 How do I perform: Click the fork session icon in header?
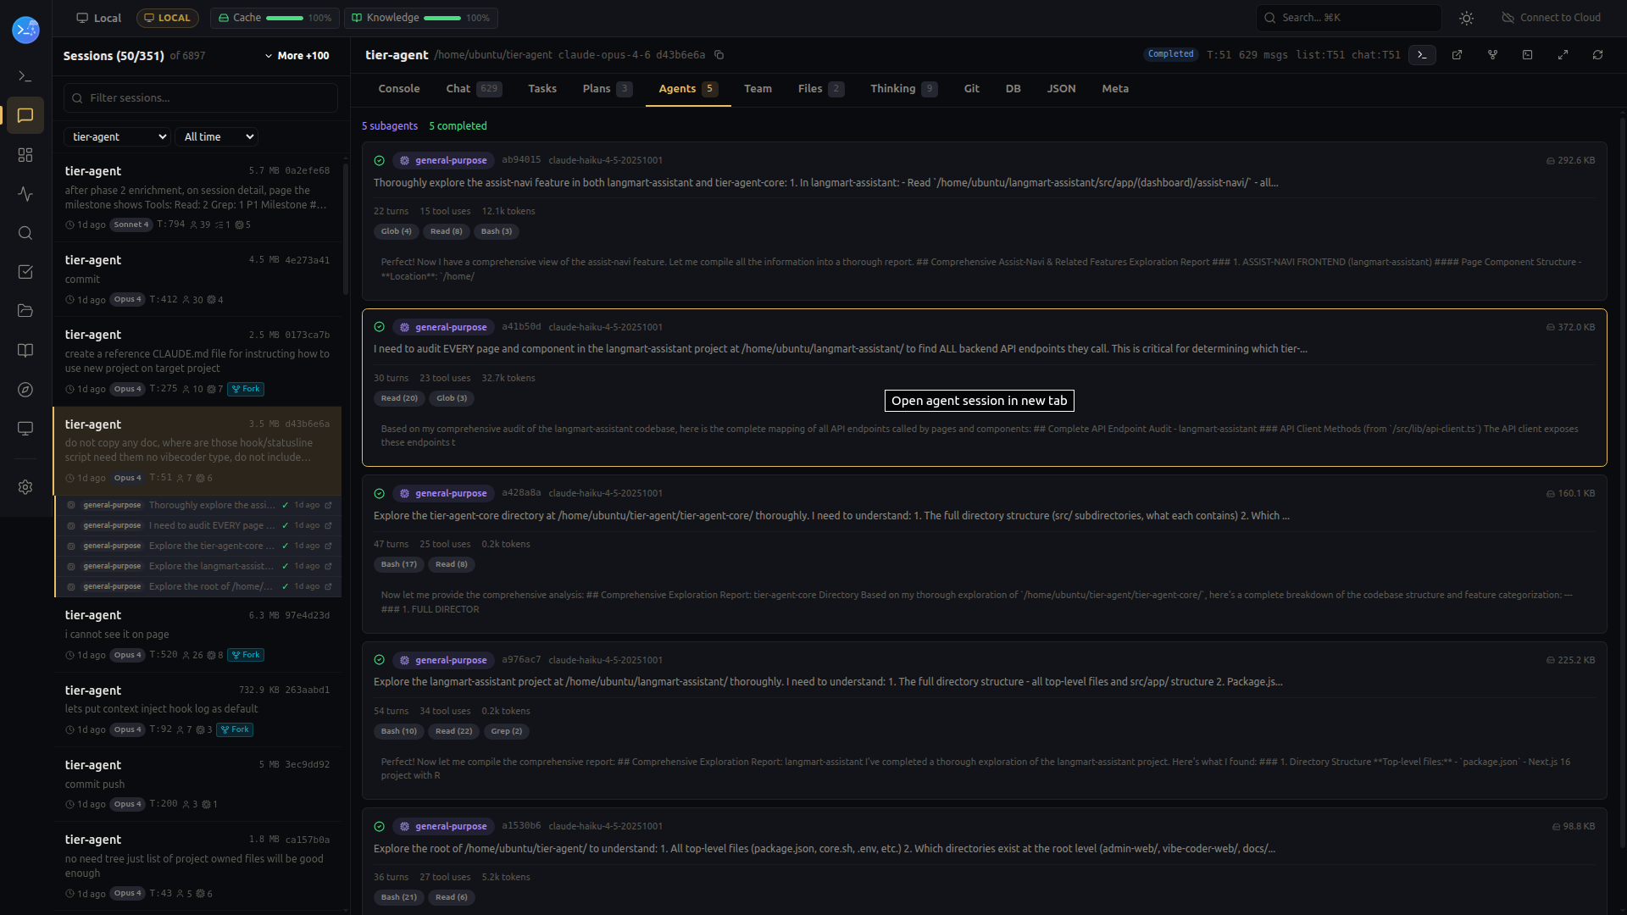(x=1492, y=55)
